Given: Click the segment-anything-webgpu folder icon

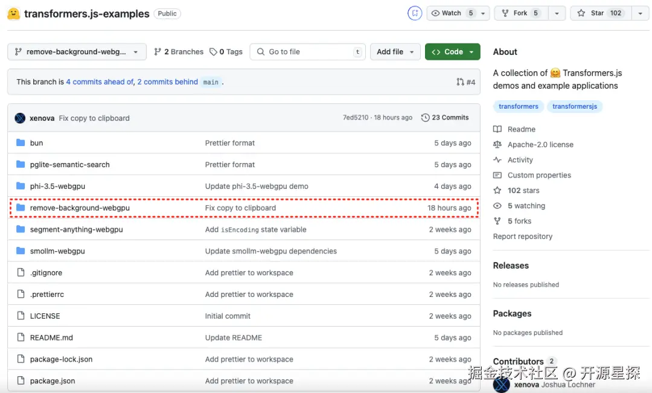Looking at the screenshot, I should (21, 229).
